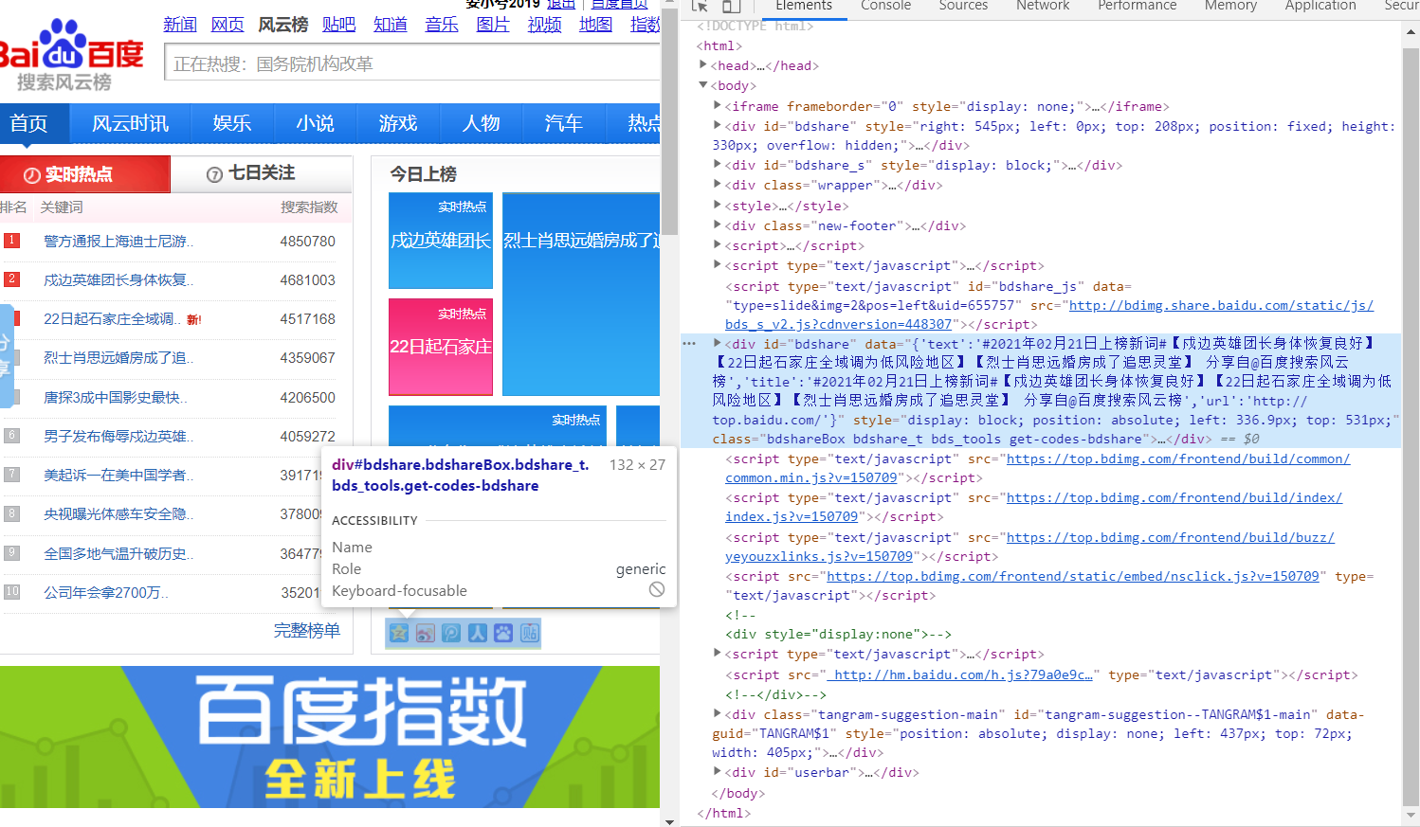Expand the style node
The width and height of the screenshot is (1420, 827).
pyautogui.click(x=718, y=205)
